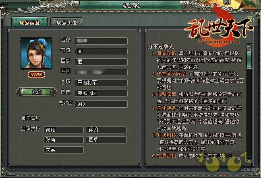Click the 官职 field 平南将军
261x178 pixels.
click(101, 83)
